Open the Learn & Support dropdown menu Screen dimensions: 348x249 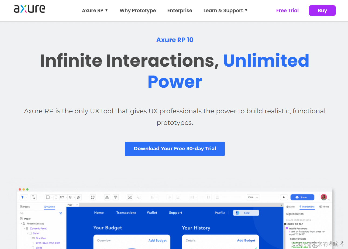[x=225, y=10]
